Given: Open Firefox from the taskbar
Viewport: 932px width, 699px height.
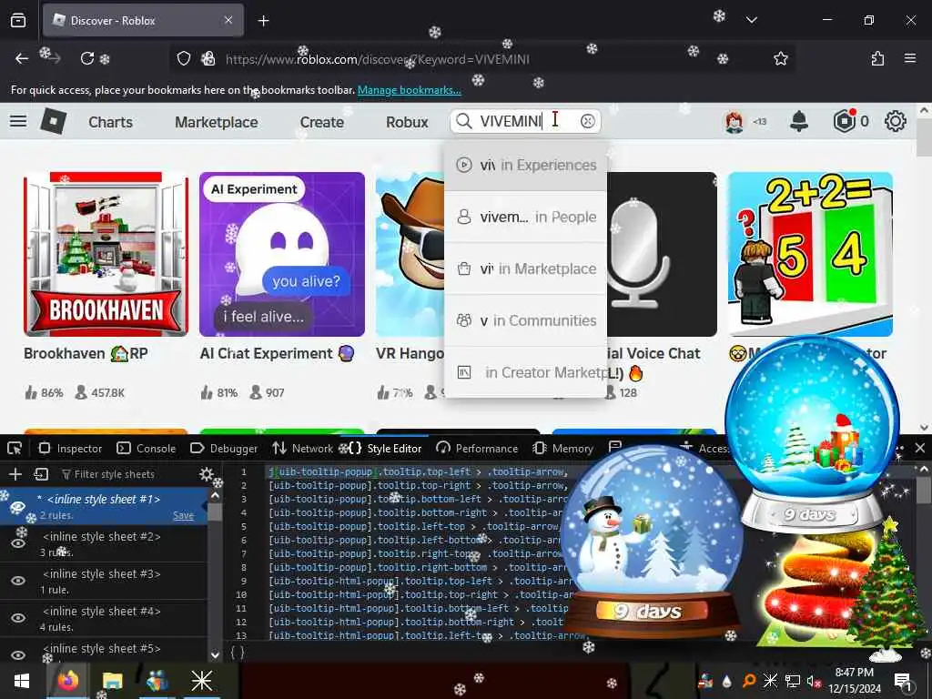Looking at the screenshot, I should click(x=67, y=681).
